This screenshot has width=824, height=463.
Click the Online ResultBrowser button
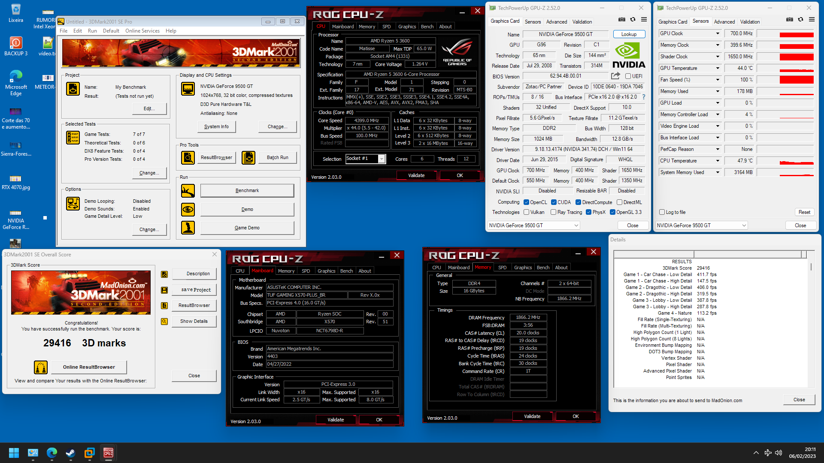(x=89, y=367)
